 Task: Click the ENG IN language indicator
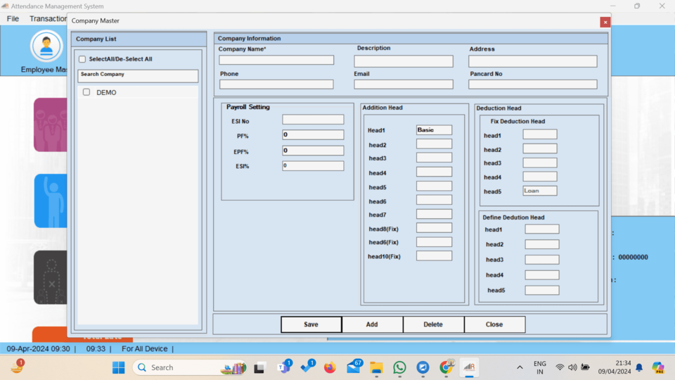pyautogui.click(x=539, y=367)
